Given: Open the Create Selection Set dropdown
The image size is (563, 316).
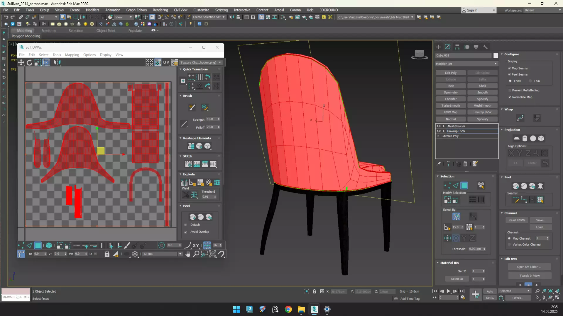Looking at the screenshot, I should [209, 17].
